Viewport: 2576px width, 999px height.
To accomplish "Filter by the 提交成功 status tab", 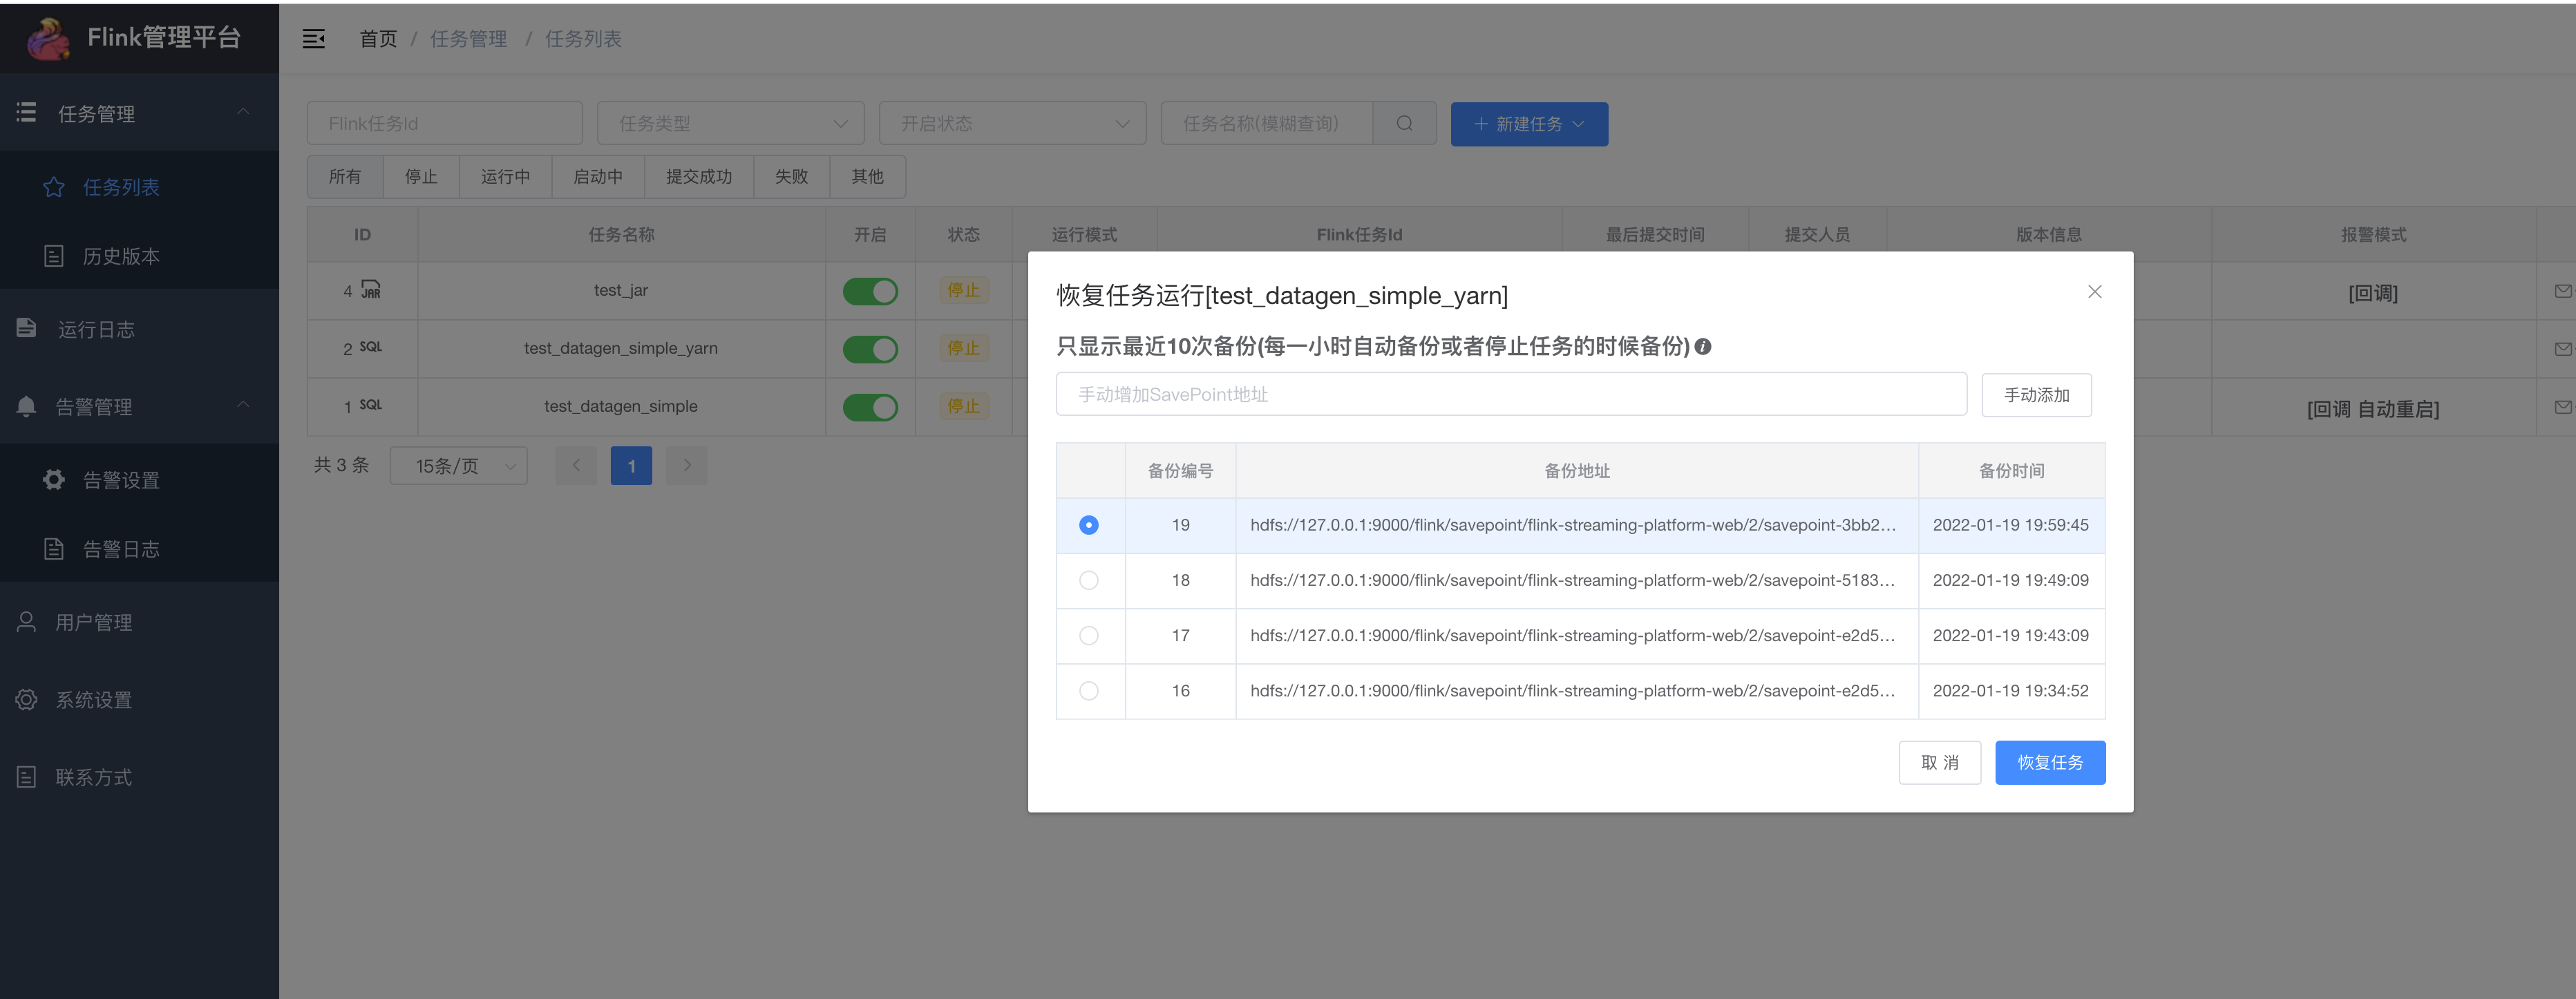I will click(699, 176).
